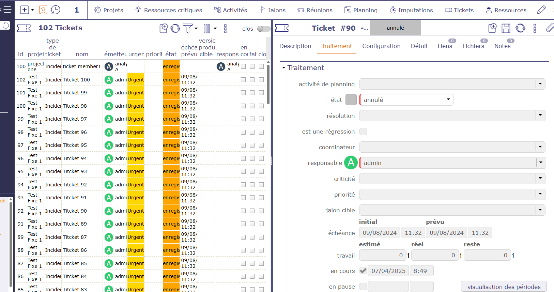Click the new ticket icon in list toolbar
Image resolution: width=554 pixels, height=292 pixels.
coord(164,28)
